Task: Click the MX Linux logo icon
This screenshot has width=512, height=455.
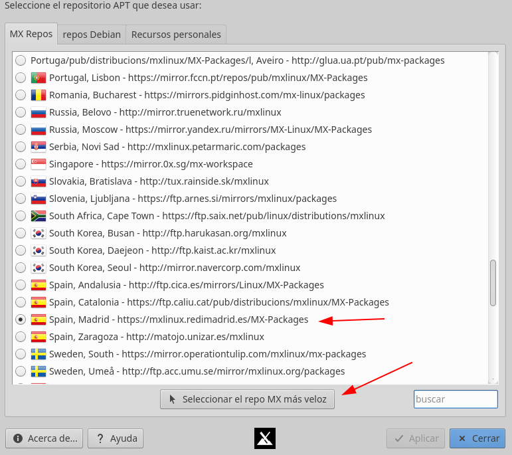Action: pyautogui.click(x=265, y=438)
